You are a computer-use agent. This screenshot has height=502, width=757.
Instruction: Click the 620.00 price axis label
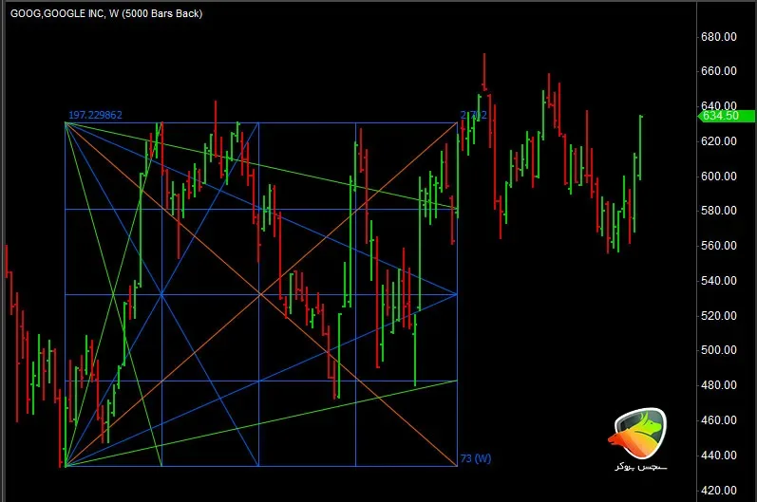coord(719,141)
